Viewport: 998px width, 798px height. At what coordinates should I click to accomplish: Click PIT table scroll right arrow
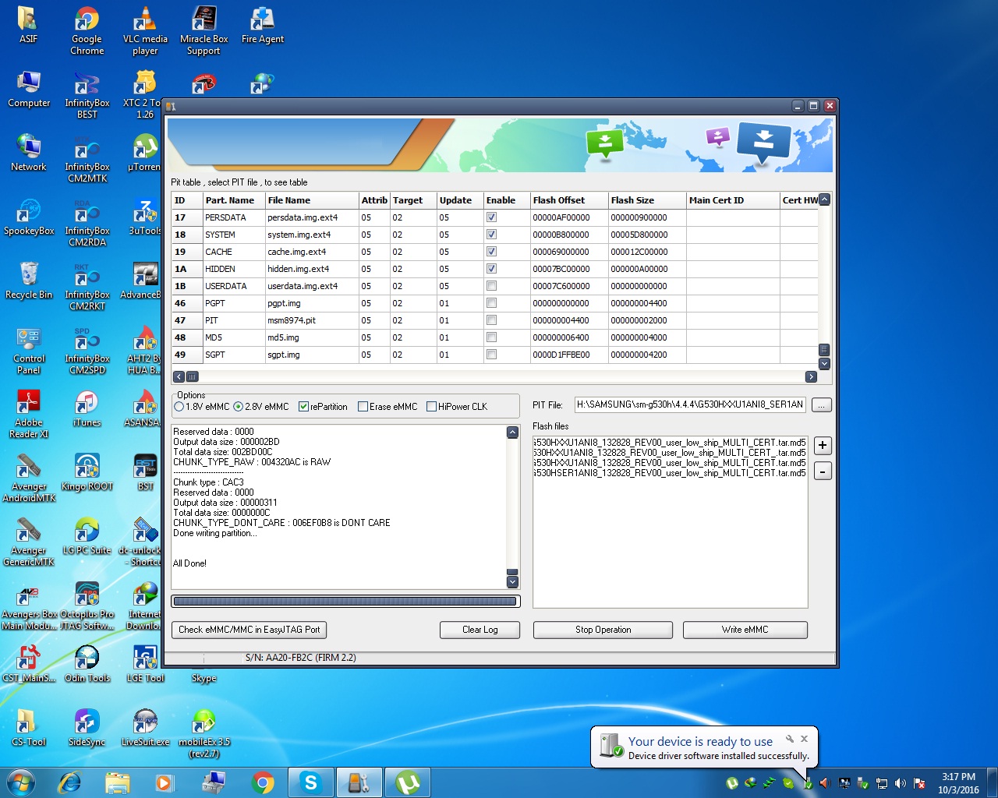[811, 376]
